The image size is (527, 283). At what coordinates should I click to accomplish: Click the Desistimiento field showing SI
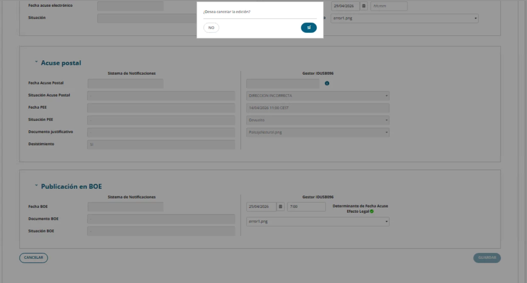(x=161, y=145)
